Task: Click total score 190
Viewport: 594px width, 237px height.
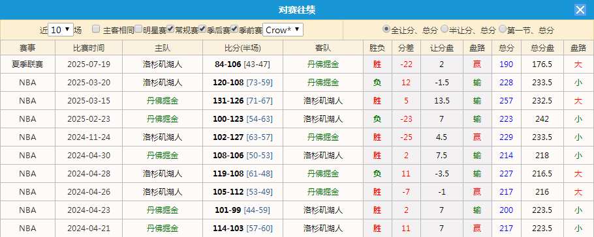Action: 507,64
